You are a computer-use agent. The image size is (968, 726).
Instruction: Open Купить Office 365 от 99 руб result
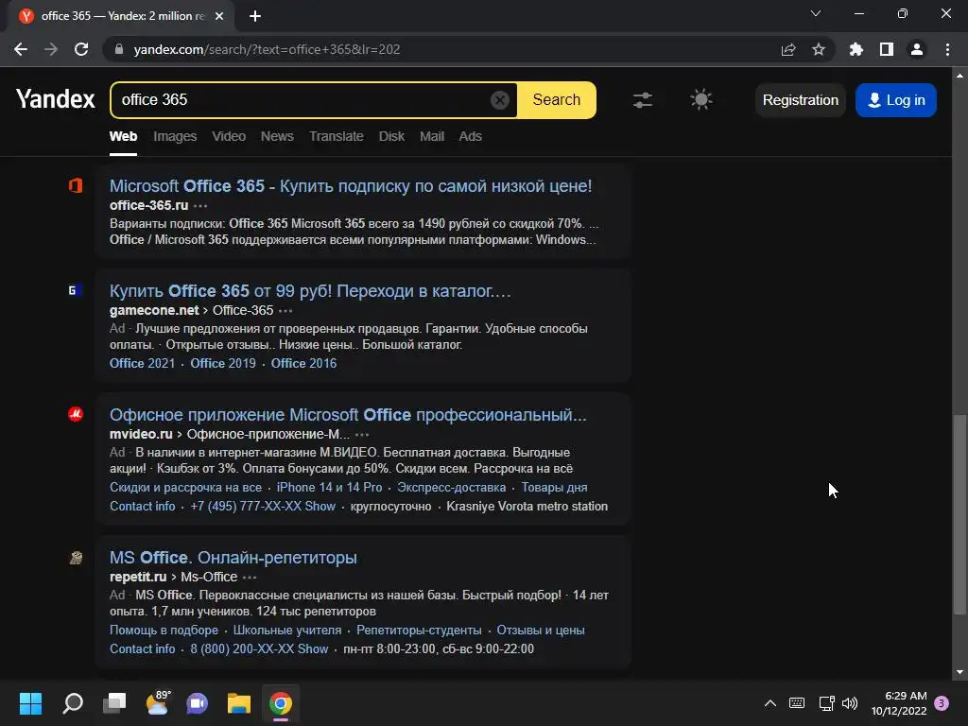click(310, 291)
